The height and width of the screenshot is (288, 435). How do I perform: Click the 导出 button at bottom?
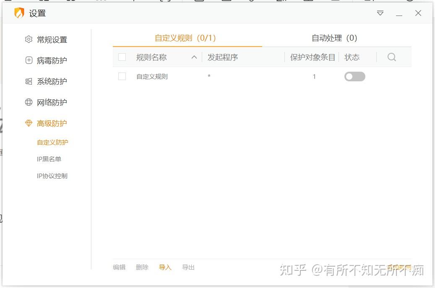click(x=188, y=267)
